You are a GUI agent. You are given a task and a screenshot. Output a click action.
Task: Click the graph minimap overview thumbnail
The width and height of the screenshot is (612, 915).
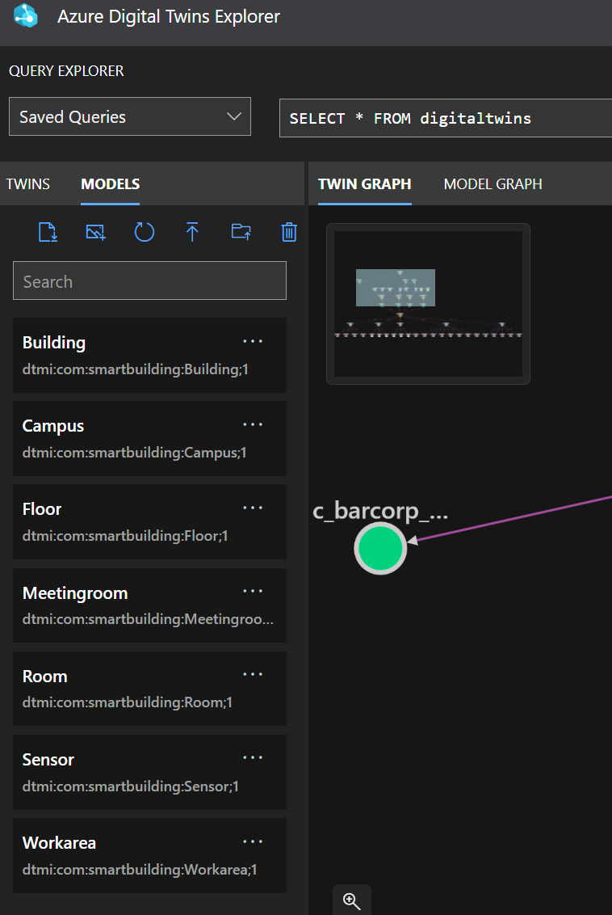(x=429, y=304)
